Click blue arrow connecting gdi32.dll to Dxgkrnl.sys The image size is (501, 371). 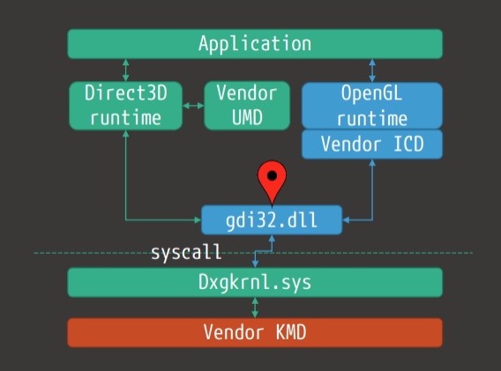(x=264, y=251)
